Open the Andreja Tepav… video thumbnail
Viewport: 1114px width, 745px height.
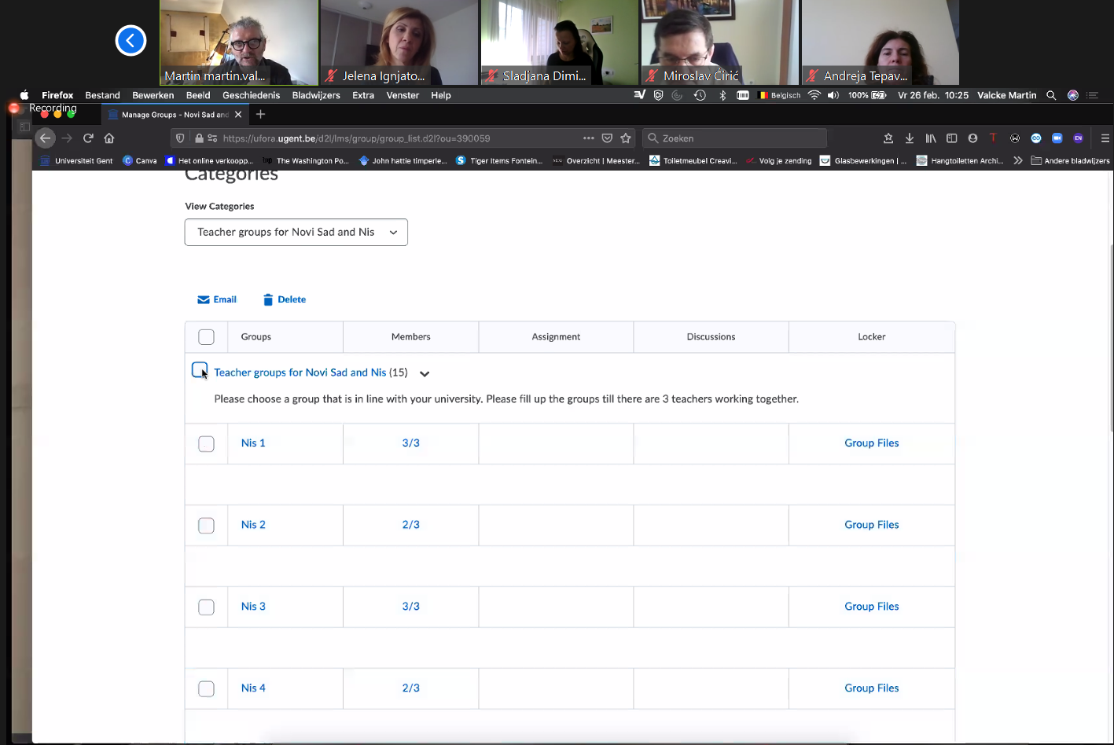[x=881, y=42]
